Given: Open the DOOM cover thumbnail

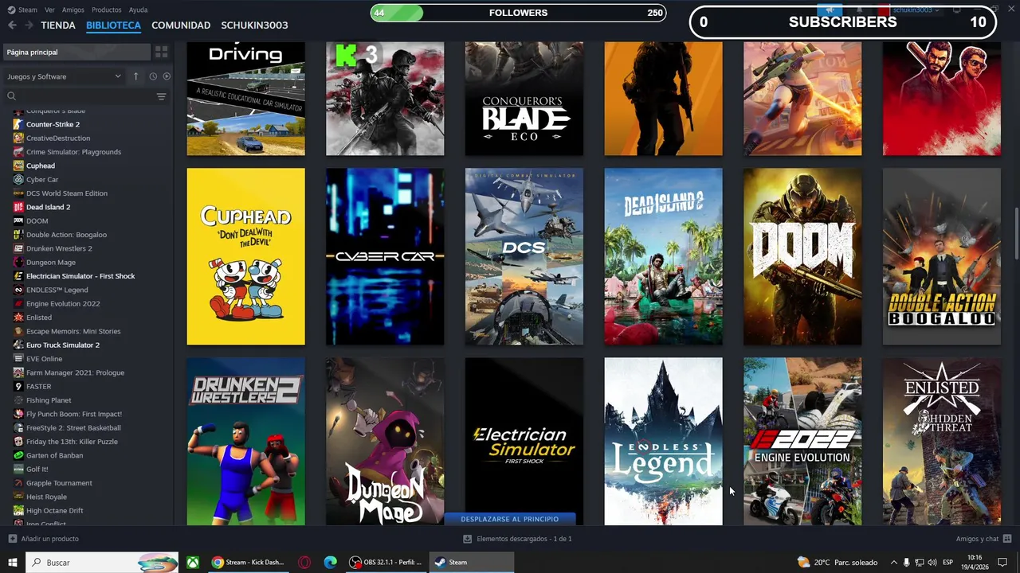Looking at the screenshot, I should click(x=802, y=256).
